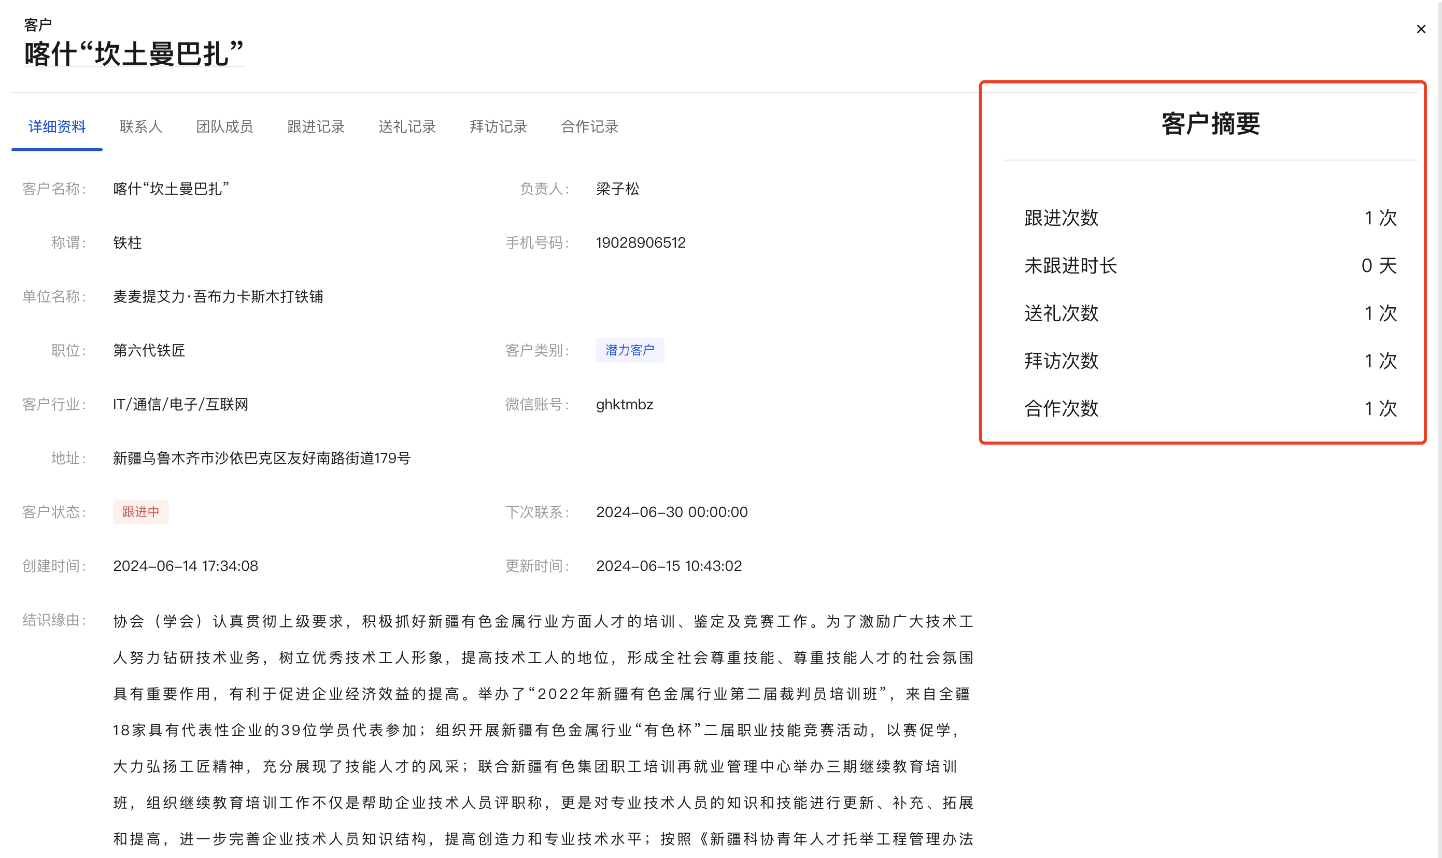Click the customer title 喀什“坎土曼巴扎”

click(134, 54)
